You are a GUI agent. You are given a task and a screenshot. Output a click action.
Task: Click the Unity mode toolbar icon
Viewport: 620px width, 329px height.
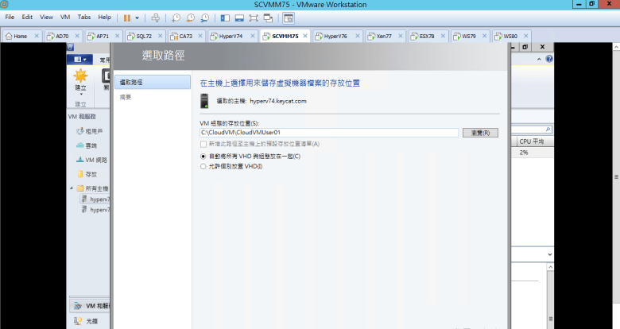268,17
